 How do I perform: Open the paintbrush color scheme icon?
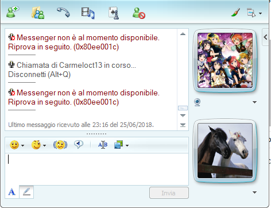235,13
